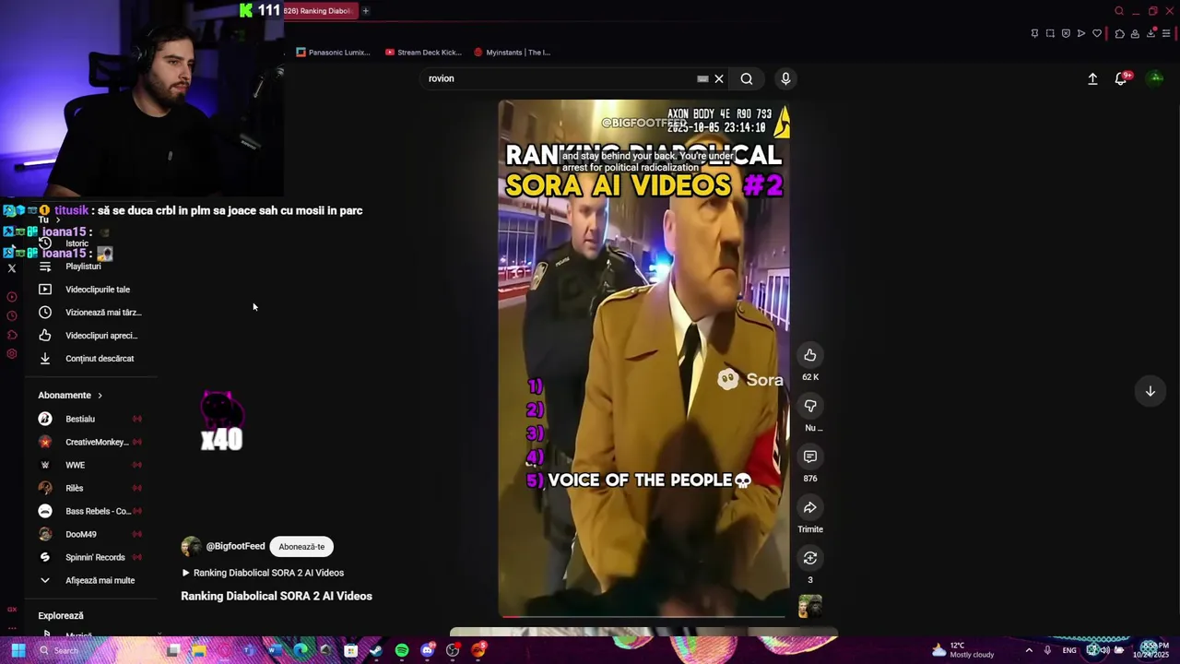The width and height of the screenshot is (1180, 664).
Task: Open YouTube notifications bell
Action: (1121, 78)
